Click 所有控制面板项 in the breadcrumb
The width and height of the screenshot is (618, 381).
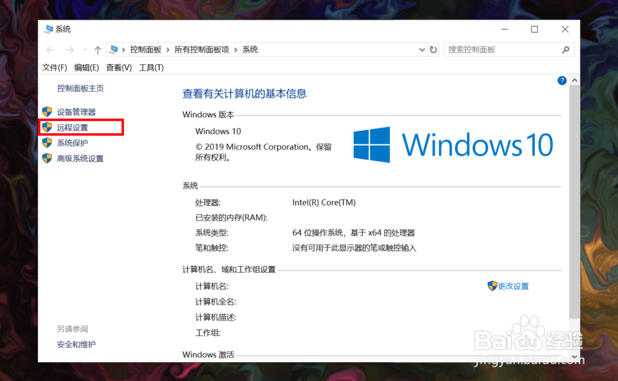[x=202, y=49]
